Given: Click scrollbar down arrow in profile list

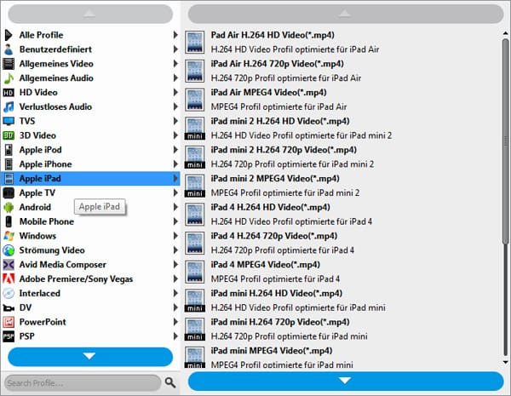Looking at the screenshot, I should pos(505,362).
